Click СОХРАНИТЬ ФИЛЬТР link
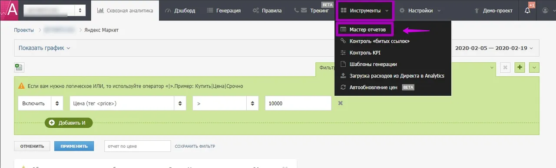Viewport: 556px width, 168px height. [x=195, y=146]
